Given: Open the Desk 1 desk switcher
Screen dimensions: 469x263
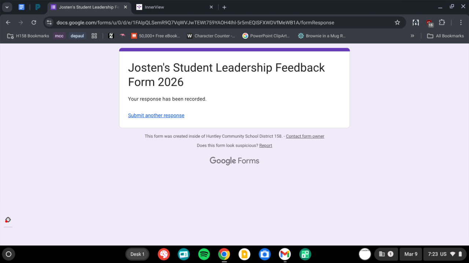Looking at the screenshot, I should [137, 254].
